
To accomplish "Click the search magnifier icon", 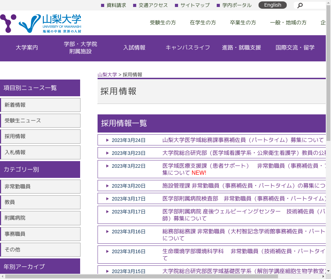I will [300, 5].
